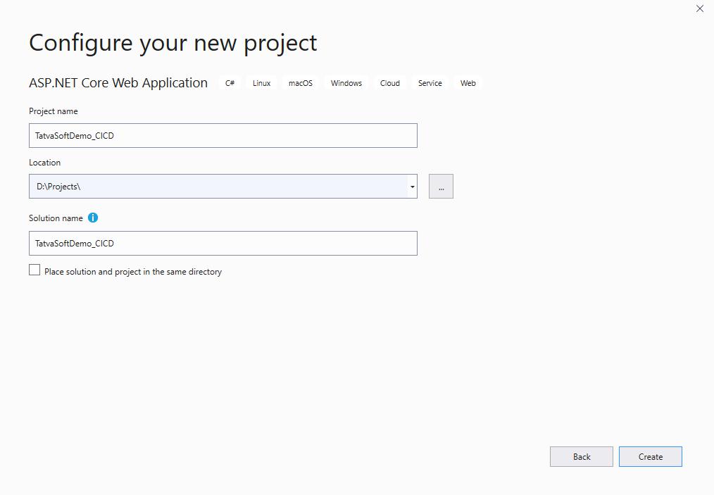The width and height of the screenshot is (714, 495).
Task: Enable placing solution and project in same directory
Action: pyautogui.click(x=35, y=270)
